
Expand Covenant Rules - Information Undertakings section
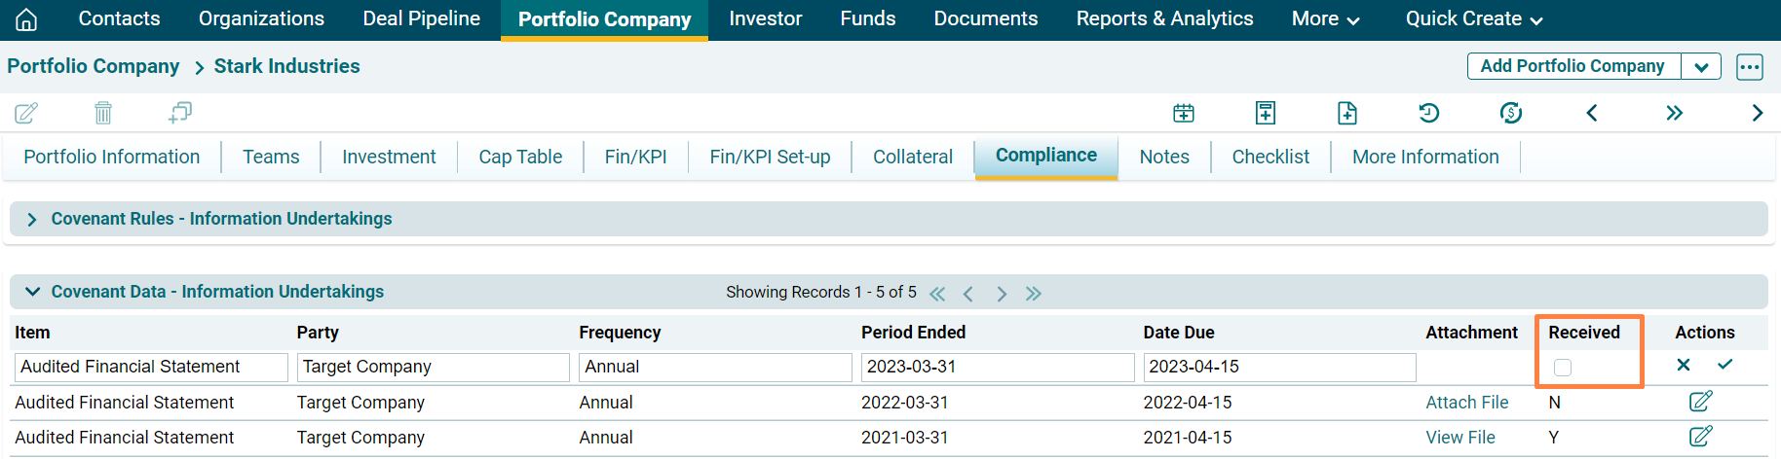point(32,220)
